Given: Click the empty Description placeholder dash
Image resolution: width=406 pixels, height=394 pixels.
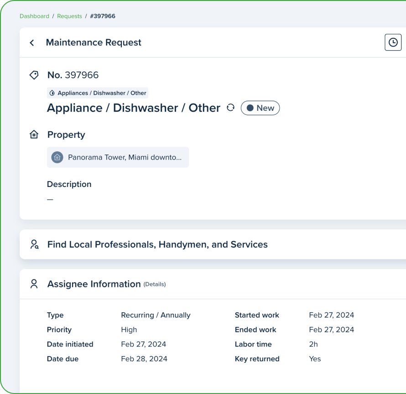Looking at the screenshot, I should coord(50,199).
